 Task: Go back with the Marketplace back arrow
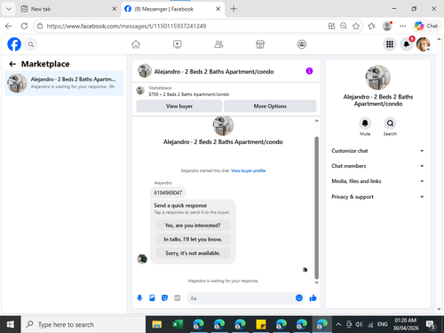click(12, 64)
